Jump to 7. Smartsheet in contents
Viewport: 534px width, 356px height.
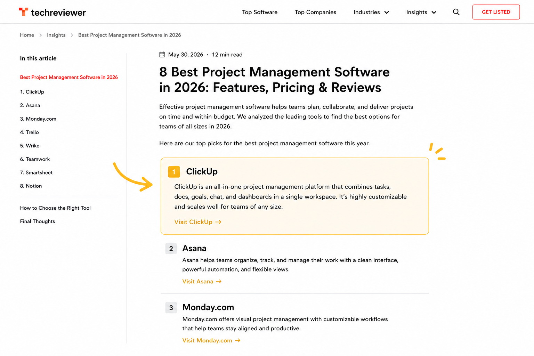[36, 173]
